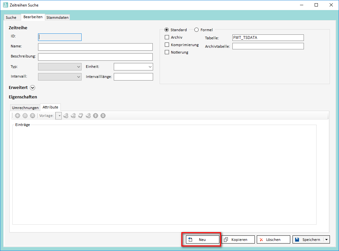Image resolution: width=339 pixels, height=251 pixels.
Task: Click the last template tag icon before arrows
Action: pyautogui.click(x=88, y=116)
